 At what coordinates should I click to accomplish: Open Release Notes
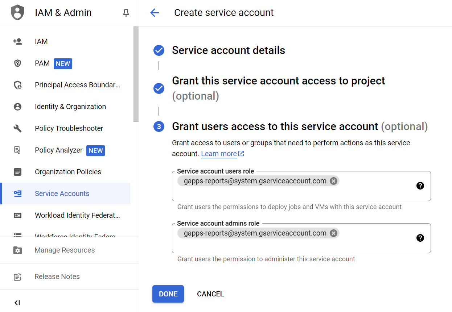click(69, 277)
